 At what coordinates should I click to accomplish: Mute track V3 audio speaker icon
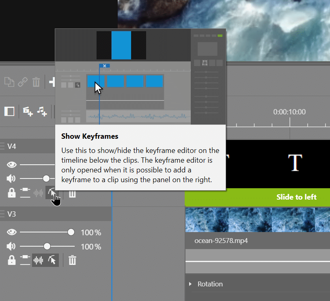[11, 246]
